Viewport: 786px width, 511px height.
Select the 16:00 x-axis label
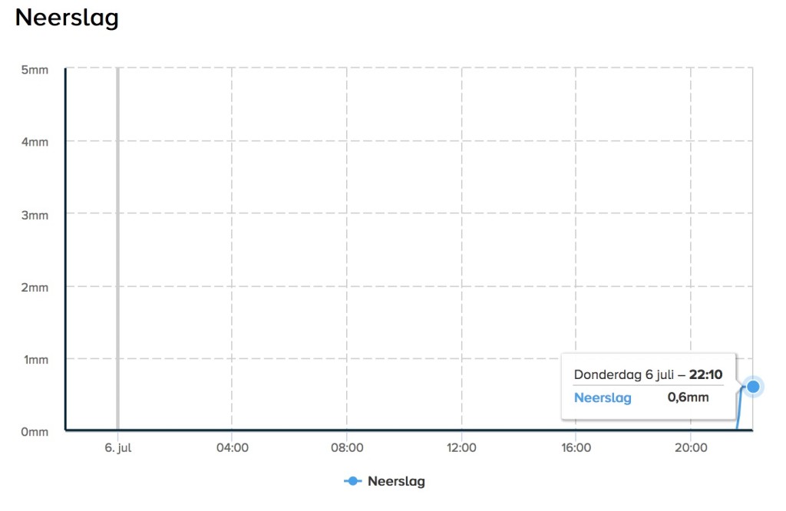[x=576, y=448]
